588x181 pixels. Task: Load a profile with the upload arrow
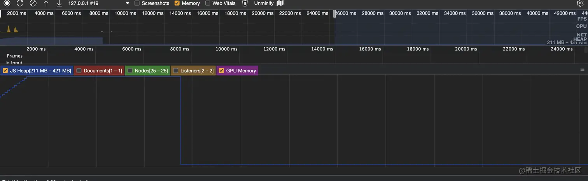(46, 3)
